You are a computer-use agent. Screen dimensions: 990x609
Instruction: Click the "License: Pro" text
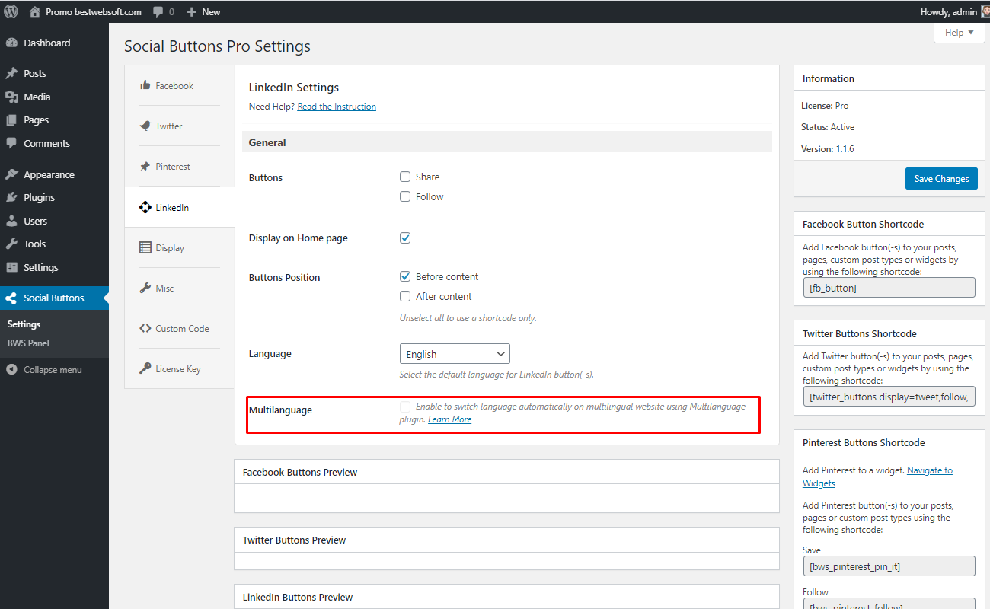[825, 106]
